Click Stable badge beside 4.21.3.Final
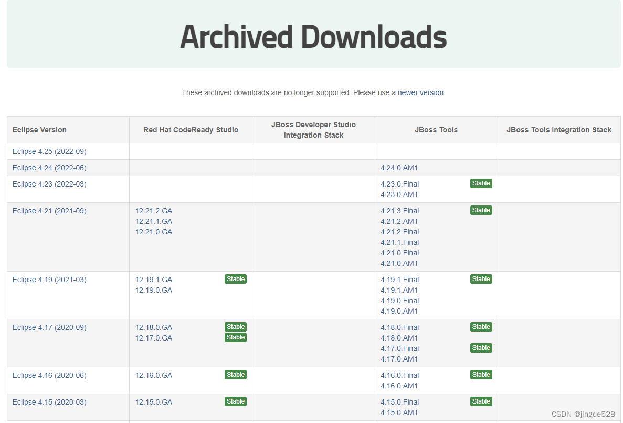Image resolution: width=623 pixels, height=423 pixels. 481,210
